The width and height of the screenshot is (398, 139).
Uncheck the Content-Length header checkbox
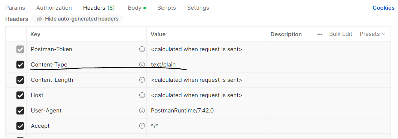pyautogui.click(x=20, y=80)
